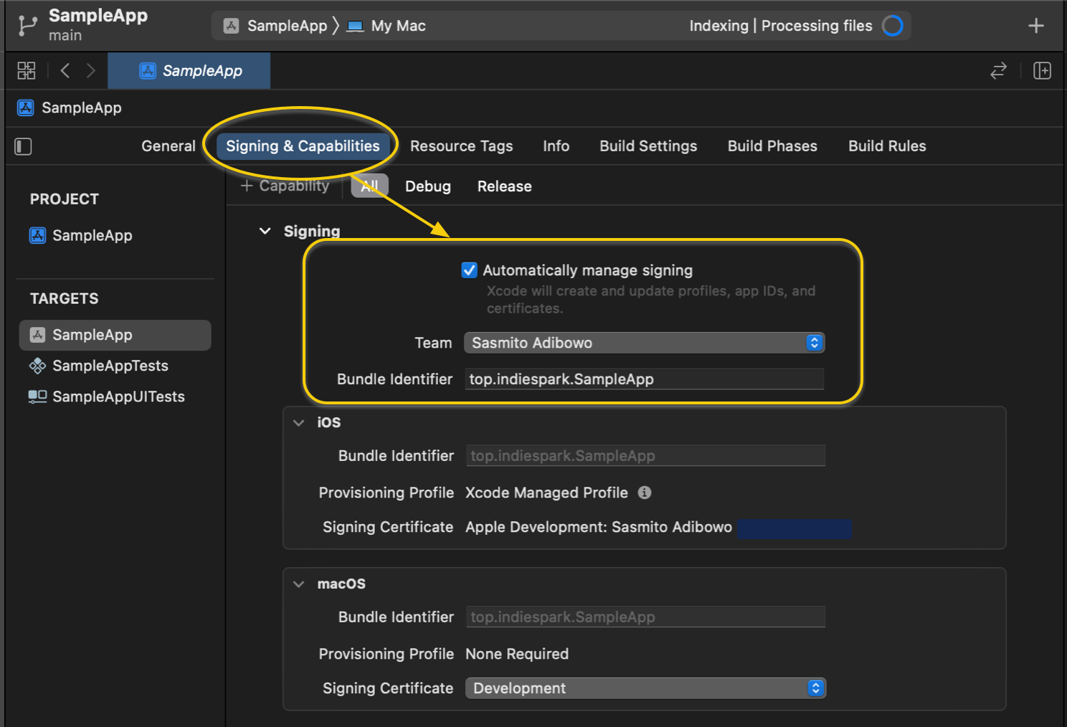Select the All configuration filter

point(369,186)
